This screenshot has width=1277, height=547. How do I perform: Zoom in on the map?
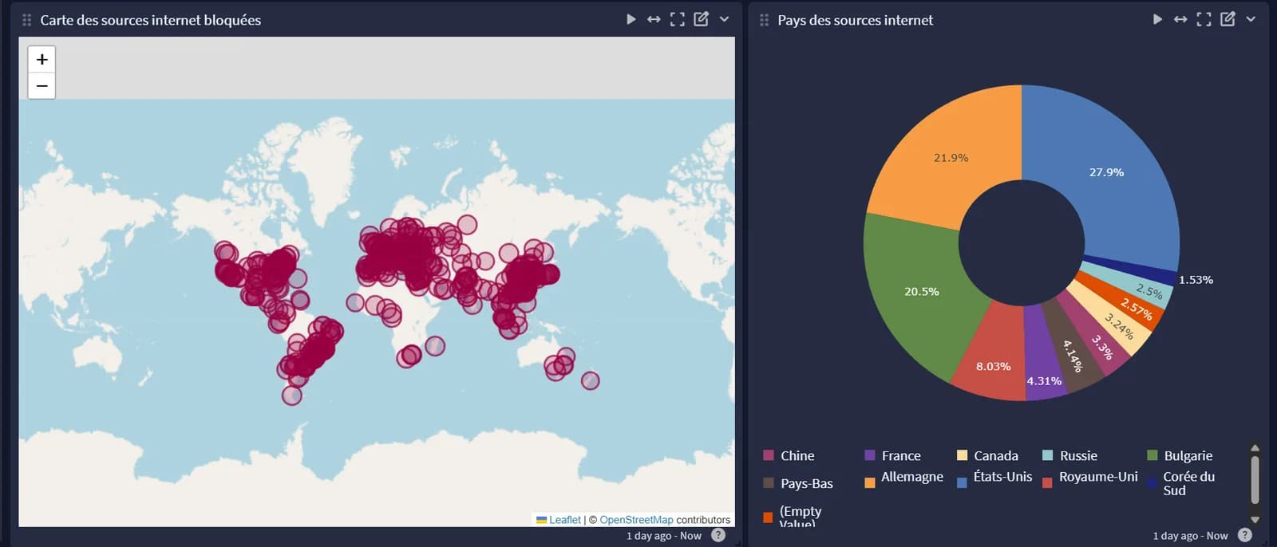coord(42,59)
